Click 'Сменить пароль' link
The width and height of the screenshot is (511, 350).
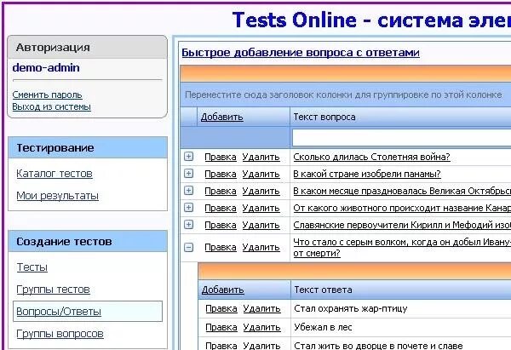pos(47,95)
